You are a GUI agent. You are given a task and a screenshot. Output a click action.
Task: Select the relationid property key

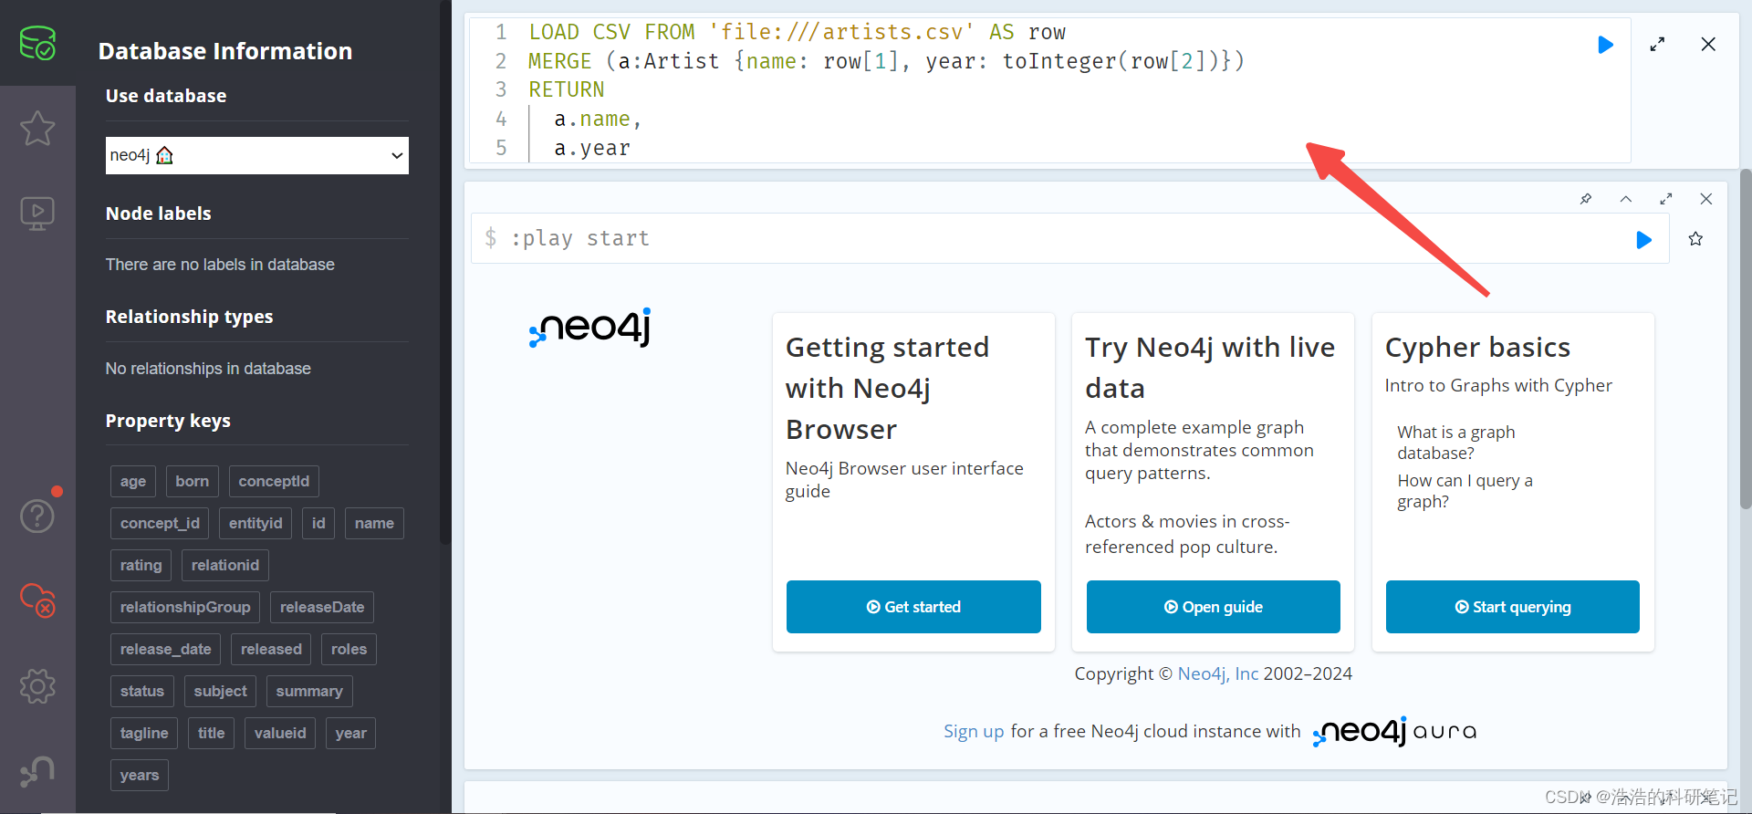[225, 565]
